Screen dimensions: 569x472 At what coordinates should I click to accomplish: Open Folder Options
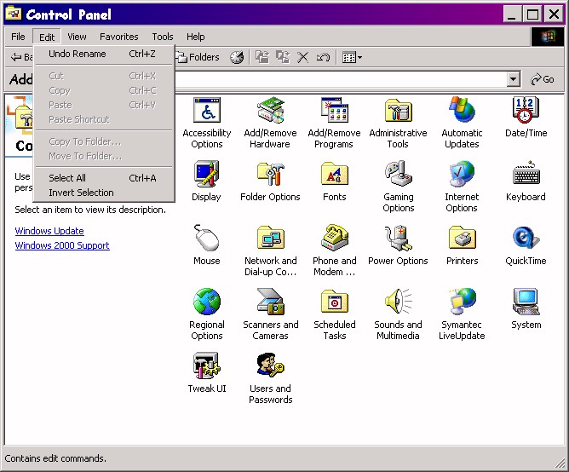click(x=270, y=181)
